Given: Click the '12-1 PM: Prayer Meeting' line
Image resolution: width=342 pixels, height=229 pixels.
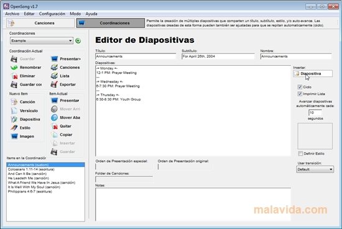Looking at the screenshot, I should [116, 73].
